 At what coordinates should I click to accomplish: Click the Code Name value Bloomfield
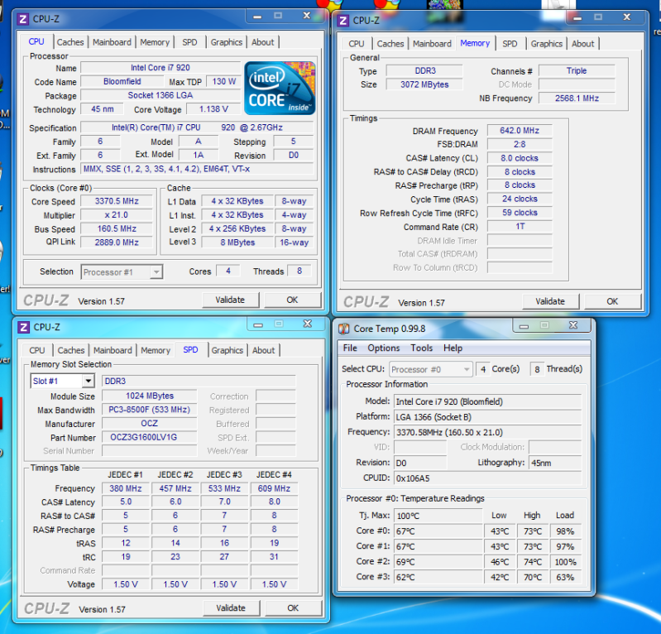click(122, 81)
